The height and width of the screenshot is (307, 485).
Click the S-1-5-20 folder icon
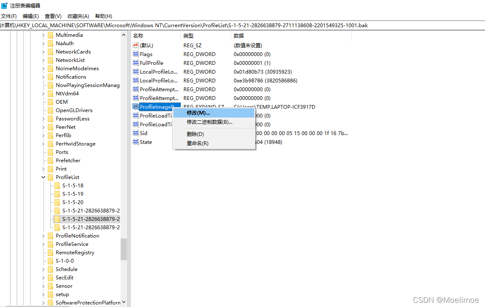57,202
